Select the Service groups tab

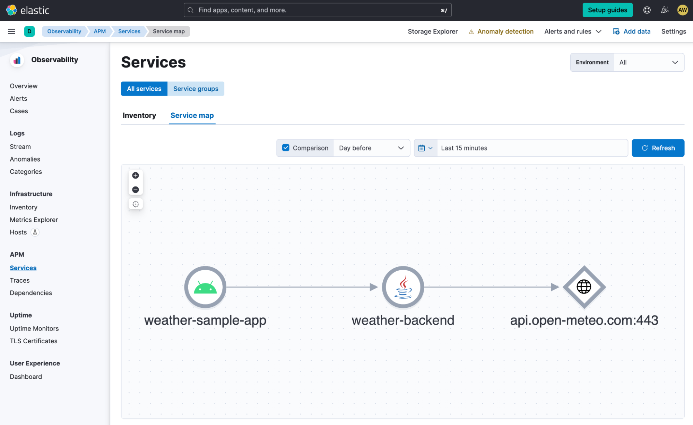pyautogui.click(x=196, y=89)
